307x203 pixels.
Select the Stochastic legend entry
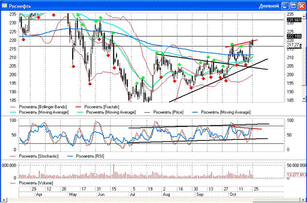34,156
